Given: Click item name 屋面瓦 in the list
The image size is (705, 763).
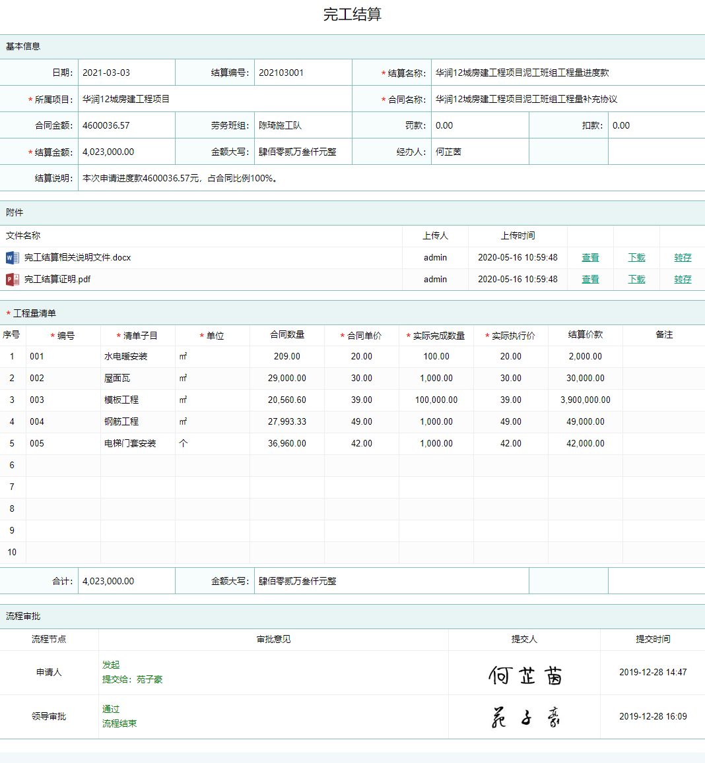Looking at the screenshot, I should [117, 378].
